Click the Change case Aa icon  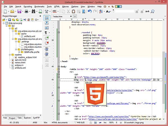[x=108, y=11]
